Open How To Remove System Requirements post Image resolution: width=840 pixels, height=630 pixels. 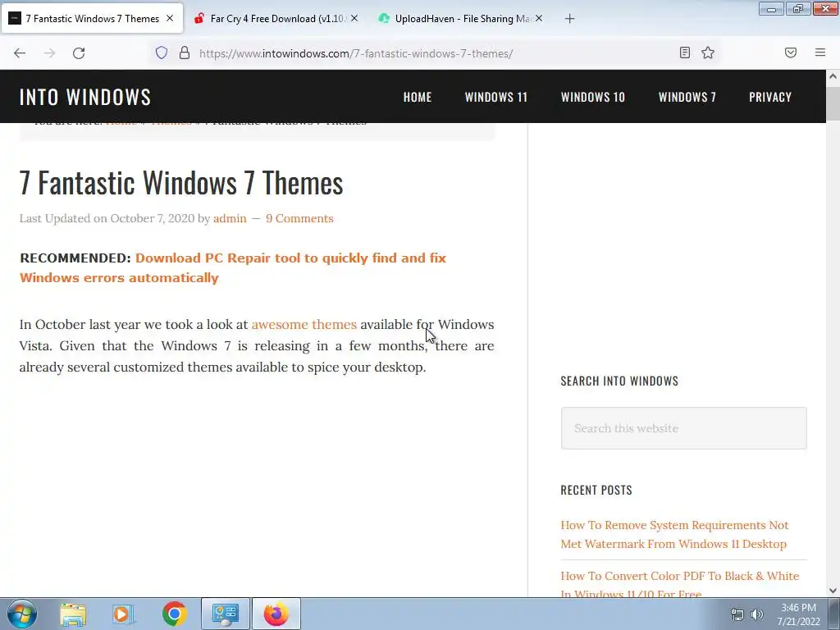click(x=674, y=534)
